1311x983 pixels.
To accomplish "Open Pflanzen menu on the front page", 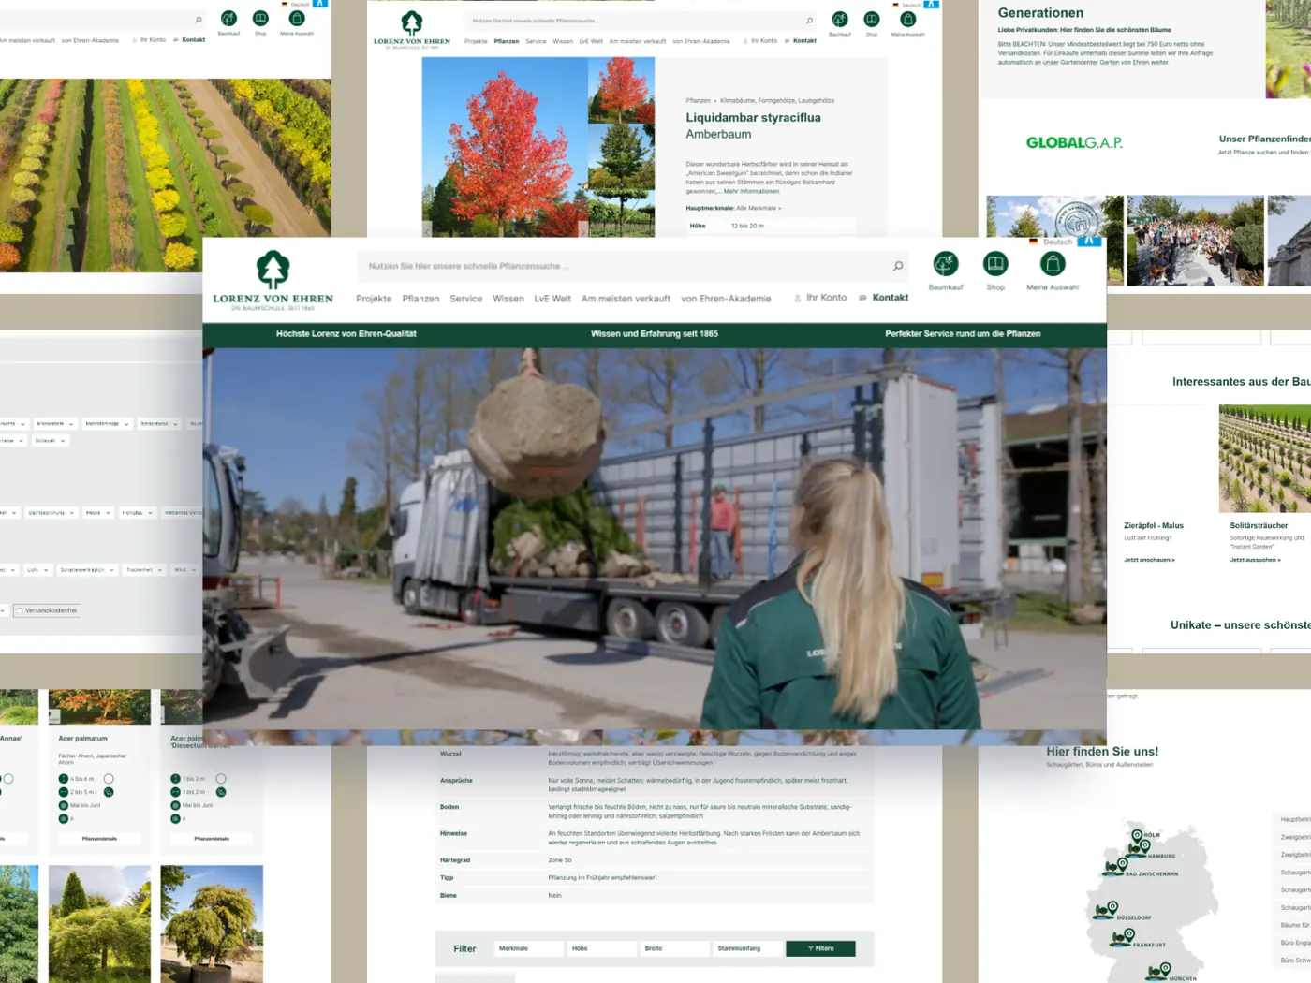I will (x=420, y=299).
